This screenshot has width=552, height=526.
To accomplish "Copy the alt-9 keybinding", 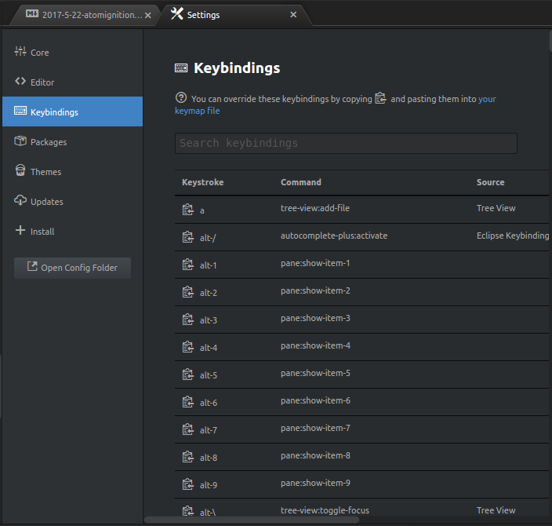I will coord(187,484).
